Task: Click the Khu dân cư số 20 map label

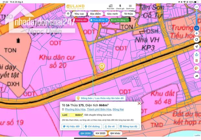Action: pos(57,61)
